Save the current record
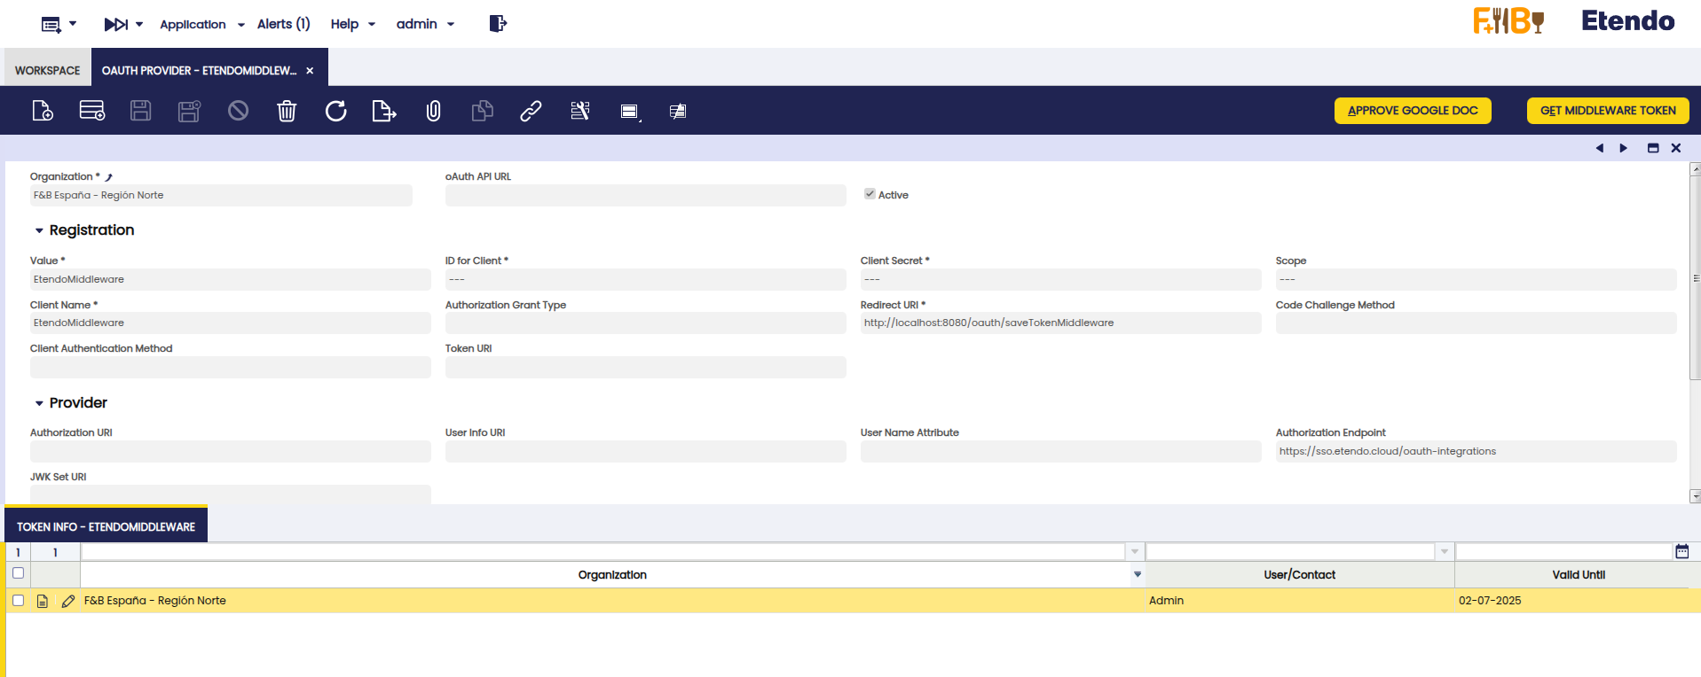 point(140,111)
